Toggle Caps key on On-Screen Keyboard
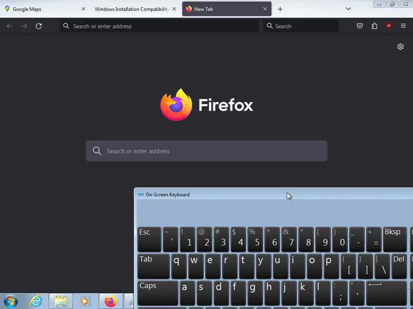Viewport: 413px width, 309px height. [x=158, y=293]
